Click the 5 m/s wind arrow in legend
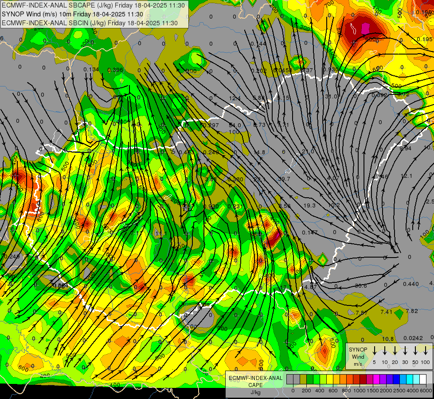 click(374, 350)
